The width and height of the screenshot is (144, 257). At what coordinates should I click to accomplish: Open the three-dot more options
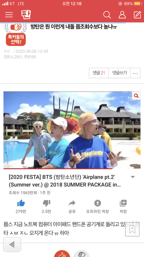coord(135,73)
